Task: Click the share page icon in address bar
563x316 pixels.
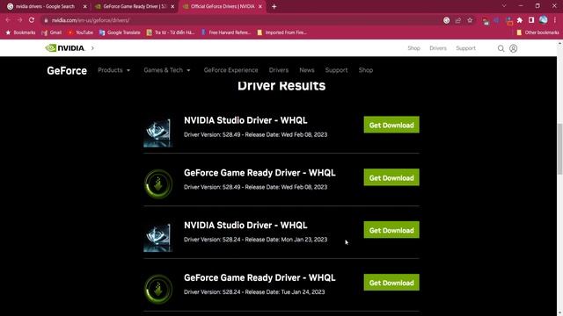Action: tap(458, 20)
